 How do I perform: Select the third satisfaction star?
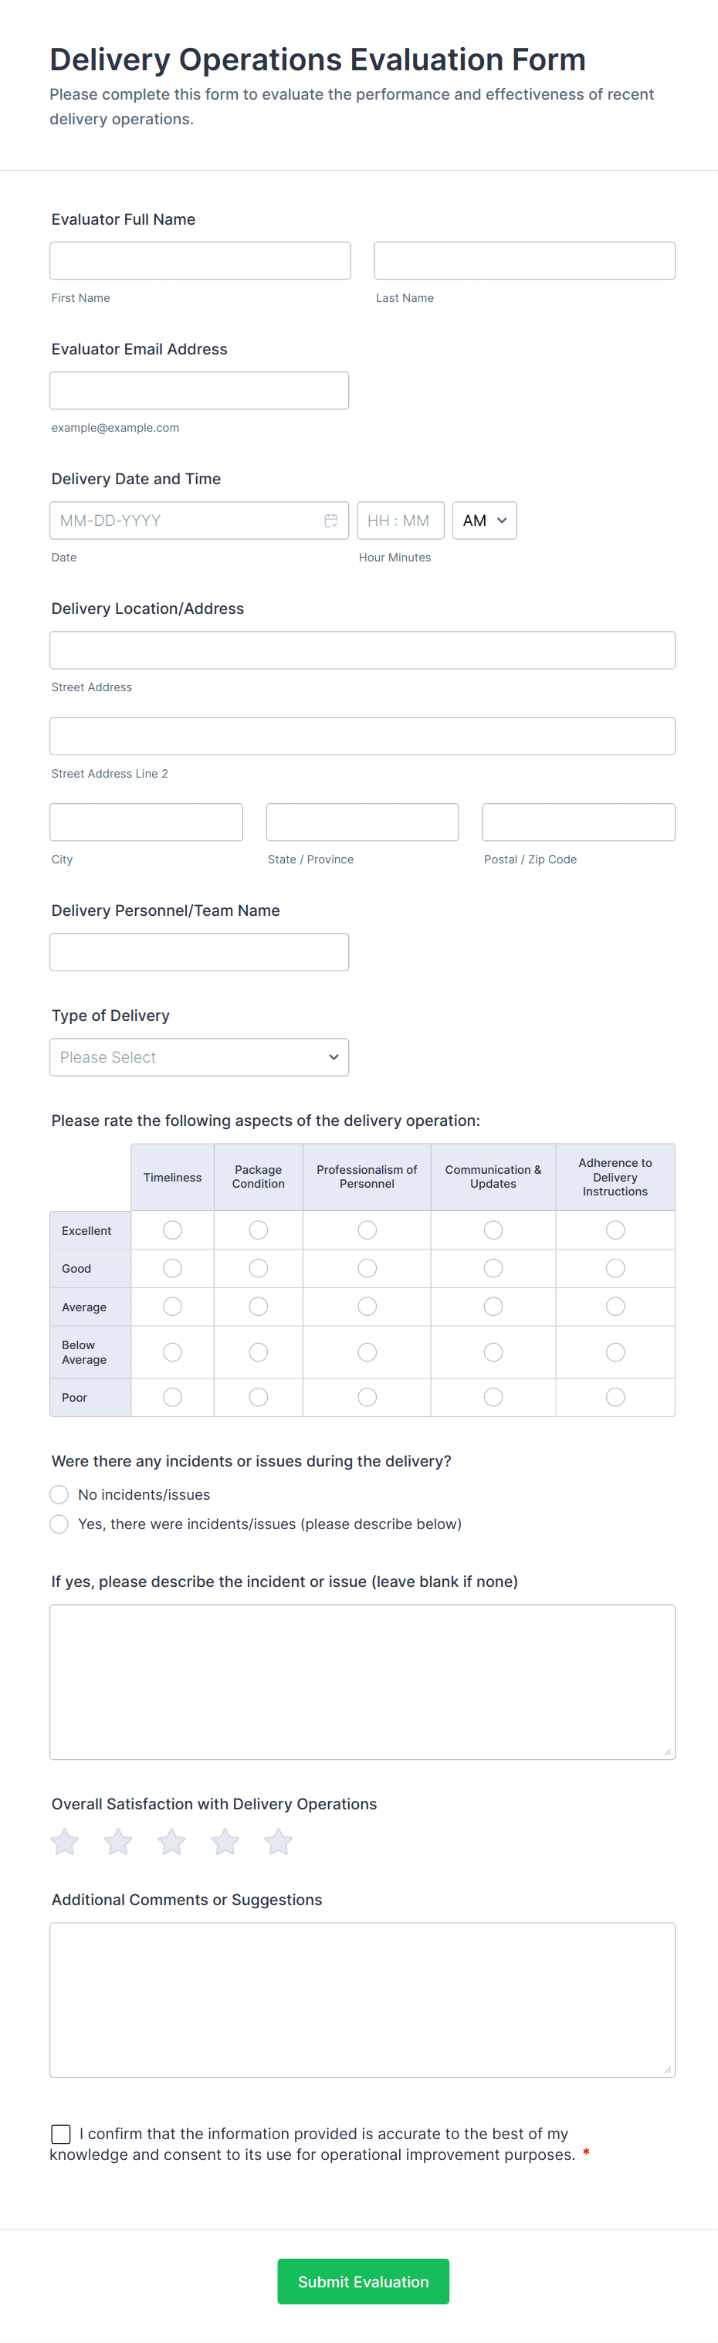pos(171,1842)
